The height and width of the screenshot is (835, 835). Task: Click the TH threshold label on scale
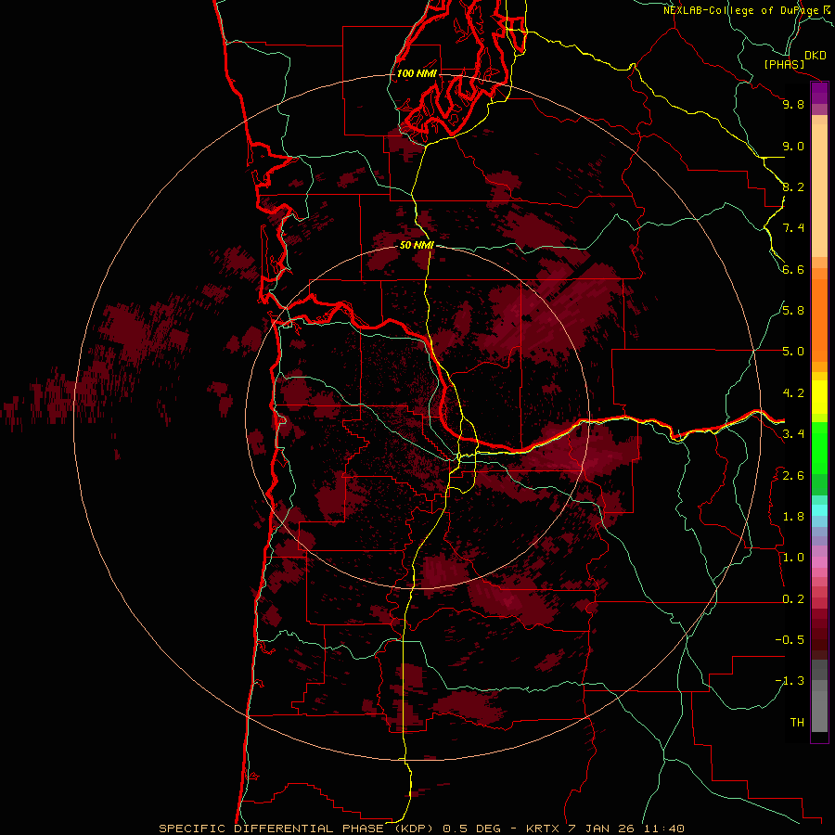click(797, 723)
